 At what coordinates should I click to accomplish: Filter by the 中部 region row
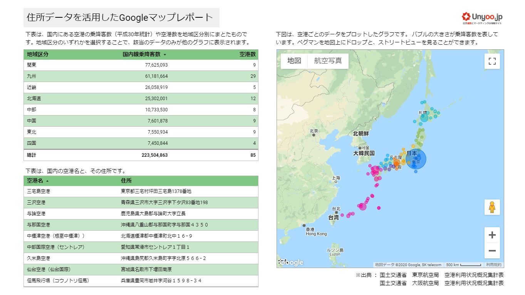point(141,110)
